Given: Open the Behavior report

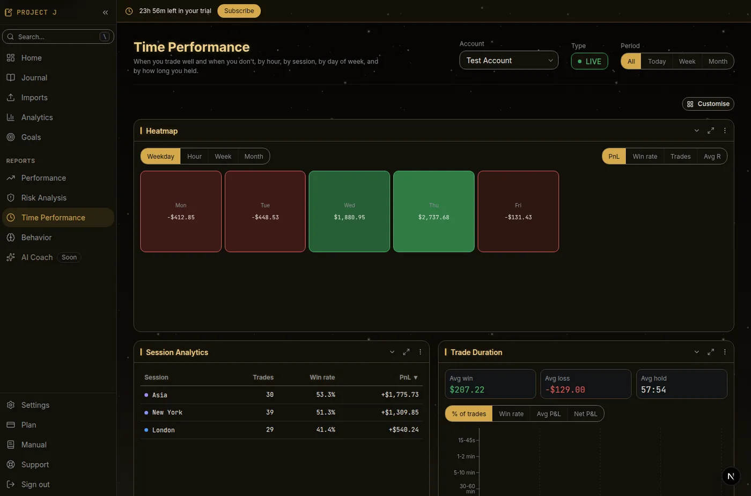Looking at the screenshot, I should coord(58,237).
